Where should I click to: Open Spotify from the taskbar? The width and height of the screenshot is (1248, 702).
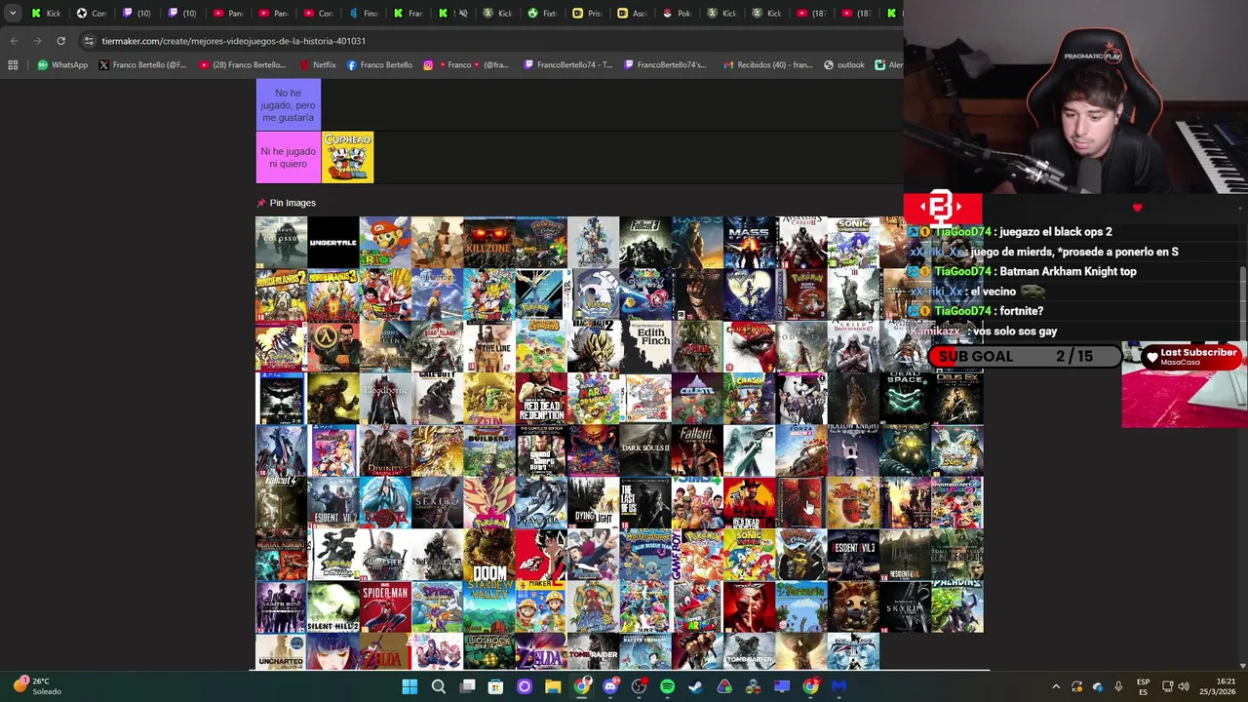(x=667, y=686)
